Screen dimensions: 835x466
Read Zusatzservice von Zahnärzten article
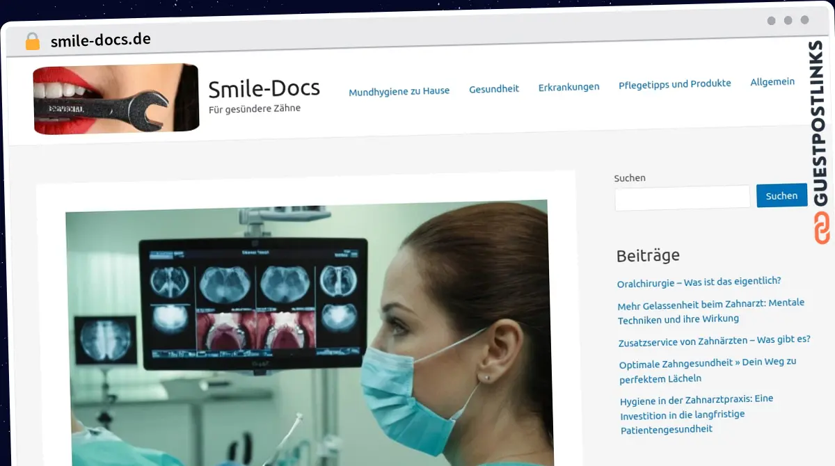click(x=714, y=341)
